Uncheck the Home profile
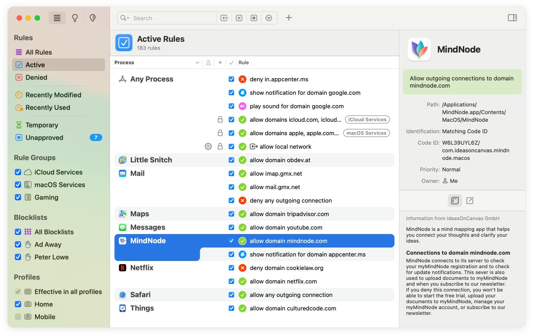533x336 pixels. coord(18,304)
